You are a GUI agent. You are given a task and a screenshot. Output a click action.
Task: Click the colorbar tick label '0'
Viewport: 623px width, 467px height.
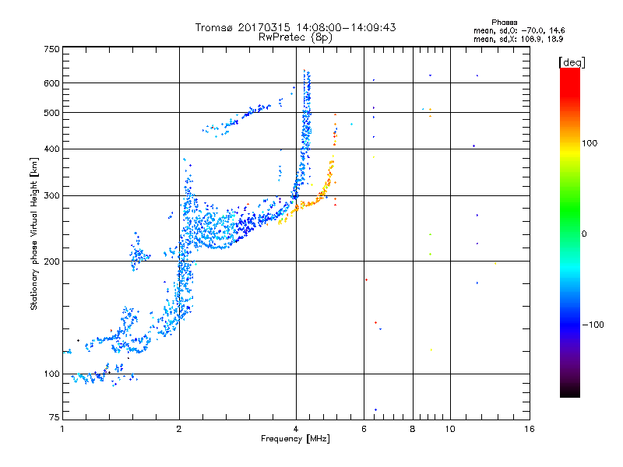pos(584,234)
